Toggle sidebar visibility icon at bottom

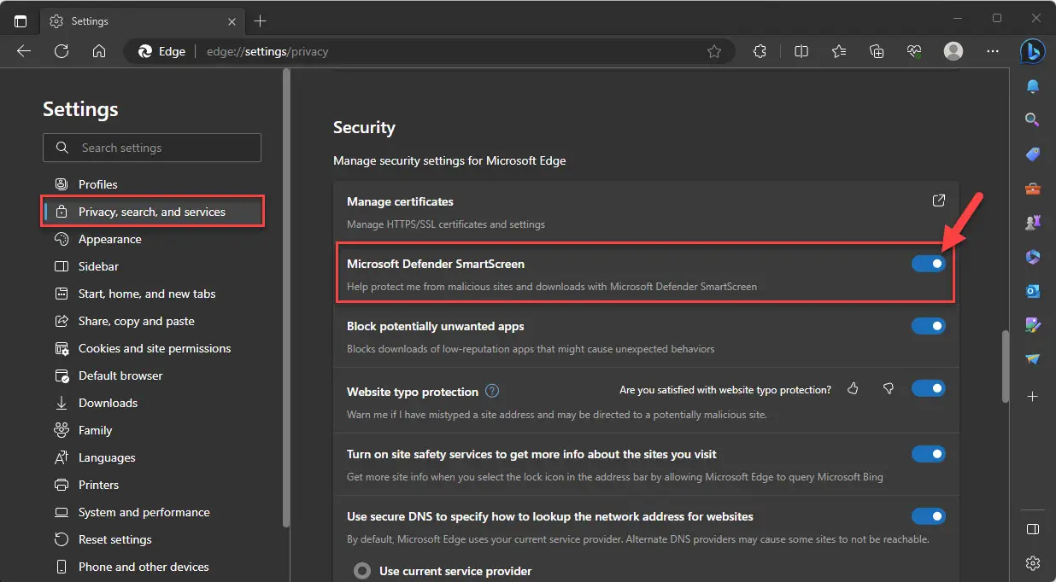point(1033,529)
